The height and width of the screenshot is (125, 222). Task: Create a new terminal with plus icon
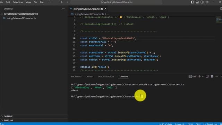tap(200, 76)
